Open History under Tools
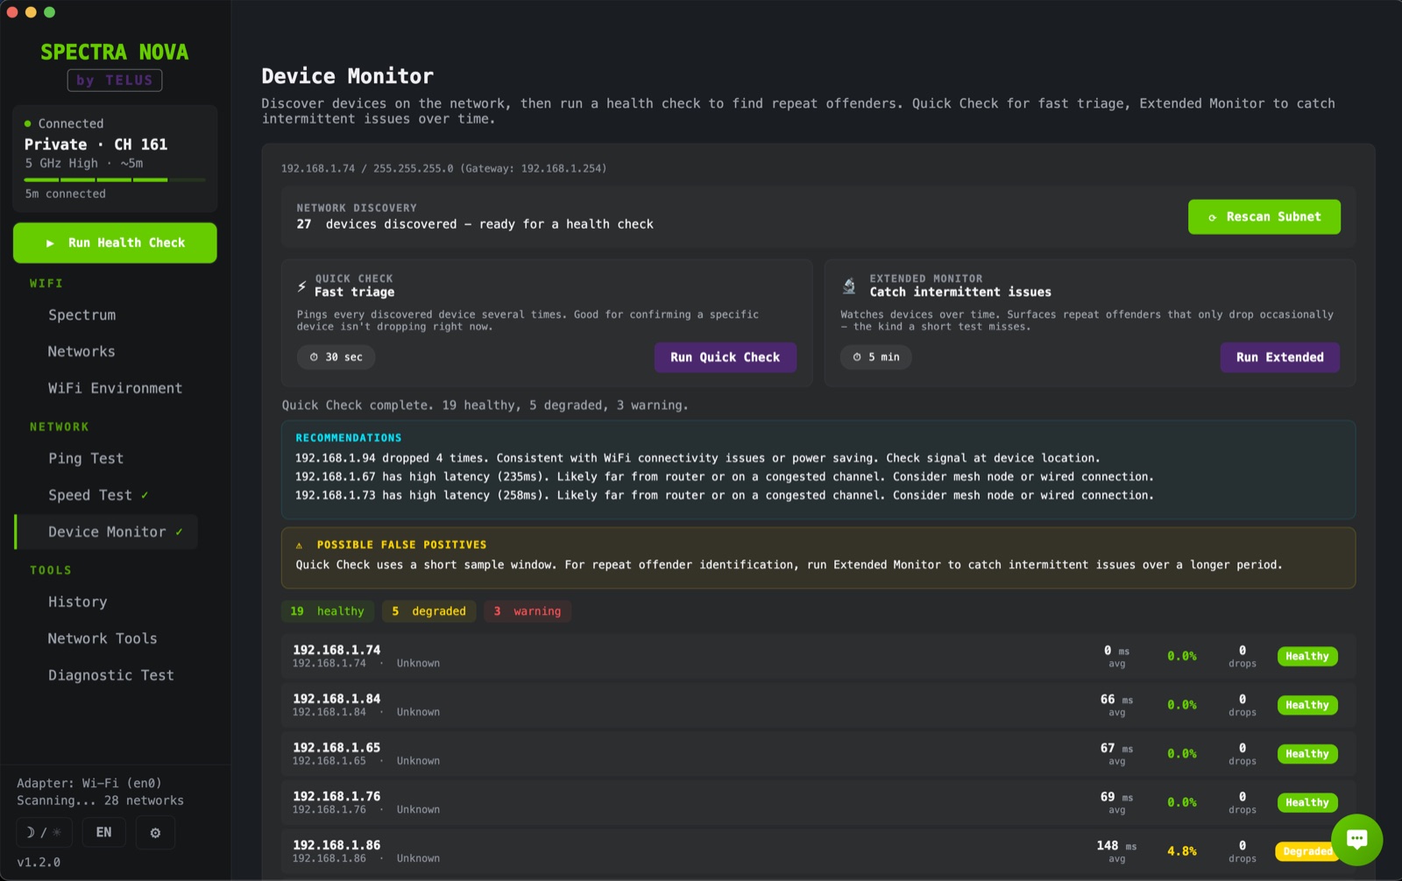Screen dimensions: 1402x881 point(78,602)
